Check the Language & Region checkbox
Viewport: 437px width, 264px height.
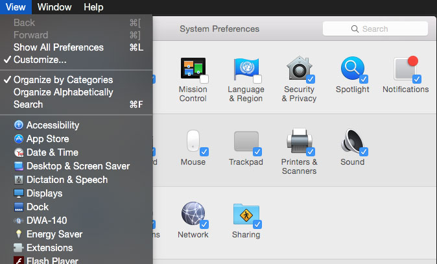[257, 79]
